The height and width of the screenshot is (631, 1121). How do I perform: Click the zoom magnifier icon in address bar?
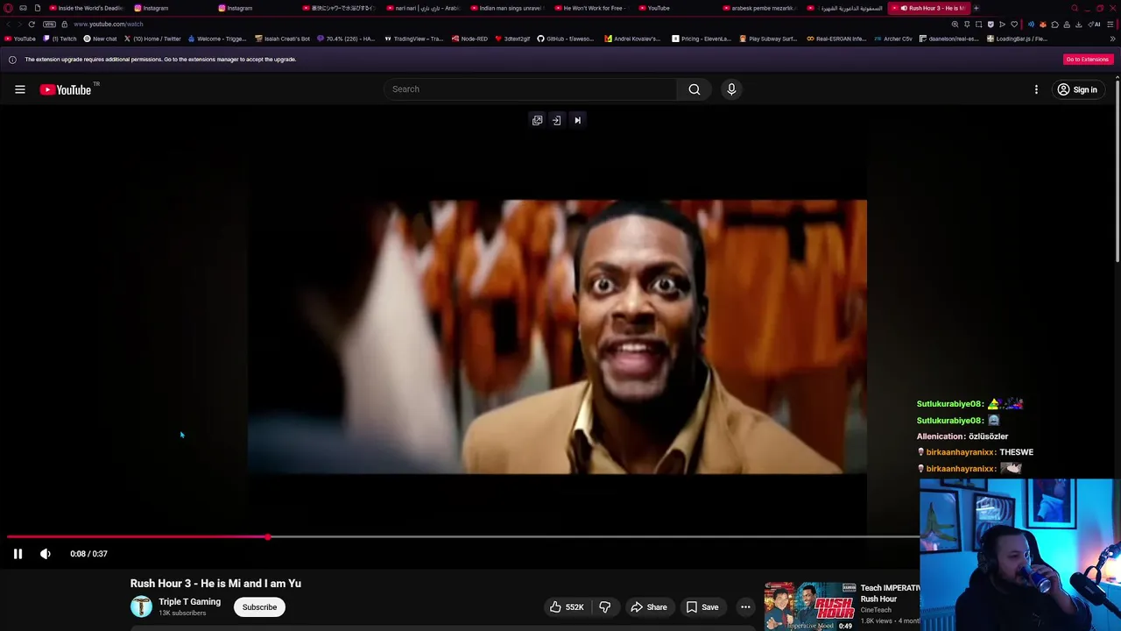[x=955, y=25]
